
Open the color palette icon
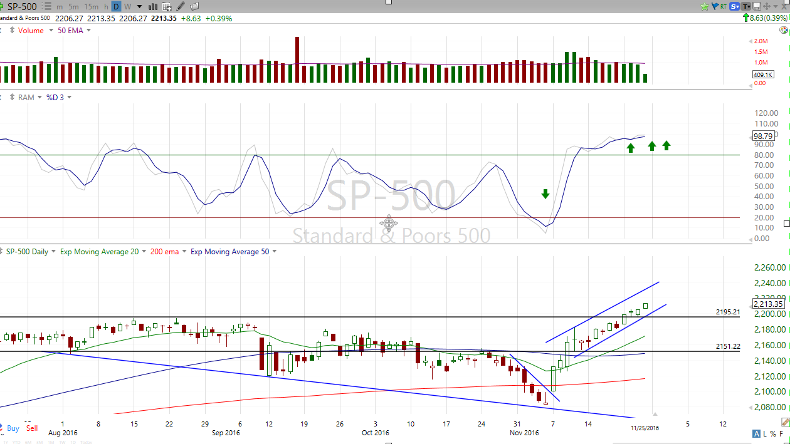pyautogui.click(x=783, y=31)
